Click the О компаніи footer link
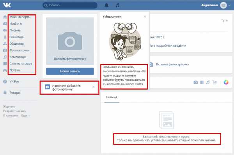 pos(11,115)
